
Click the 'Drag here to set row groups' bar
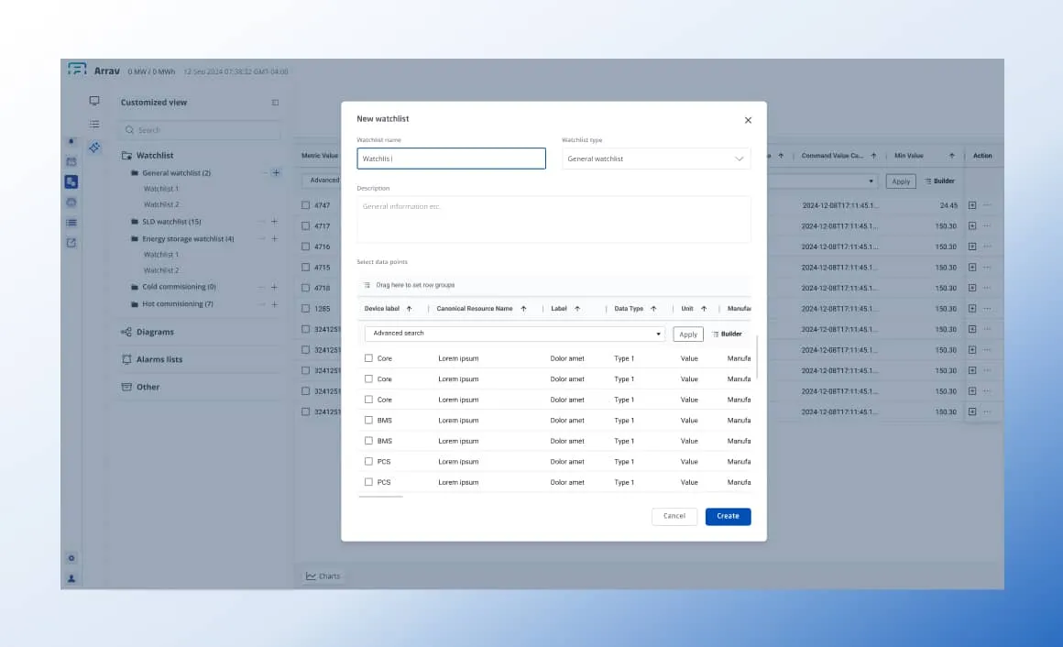553,286
